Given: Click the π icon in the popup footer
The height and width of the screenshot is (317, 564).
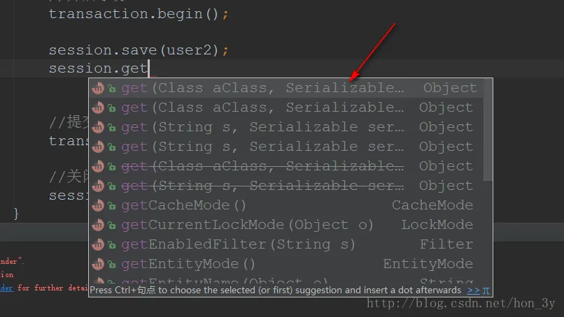Looking at the screenshot, I should [x=486, y=290].
